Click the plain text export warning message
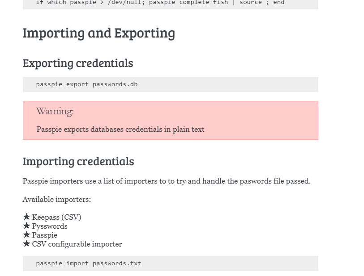 (x=120, y=130)
